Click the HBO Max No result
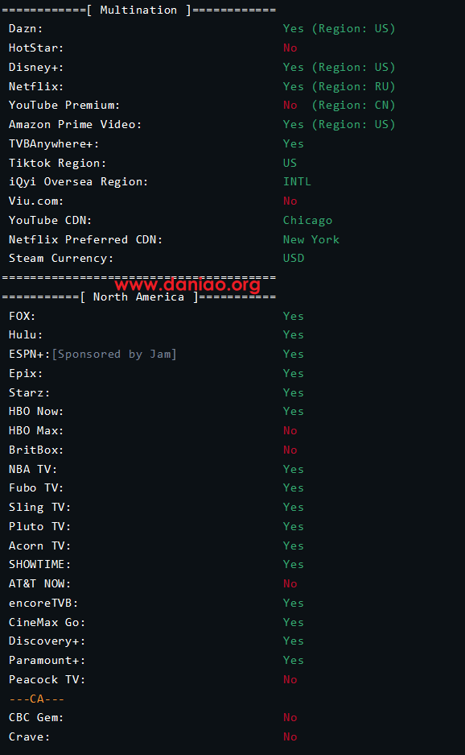The image size is (465, 755). (x=290, y=431)
